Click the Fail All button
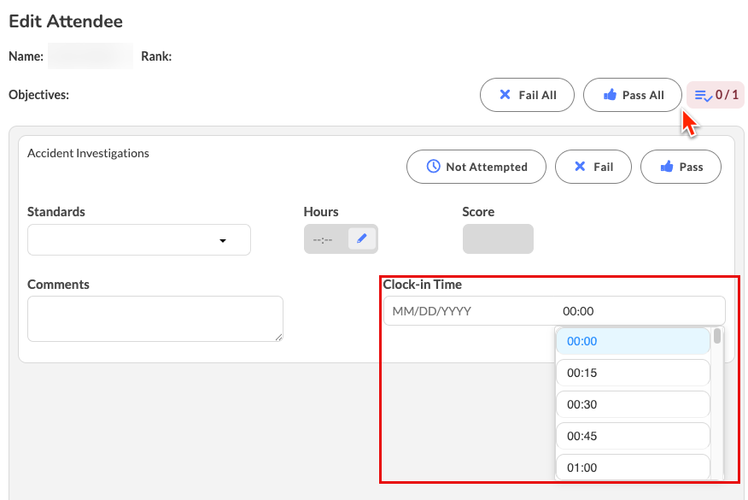Screen dimensions: 748x500 (x=527, y=95)
